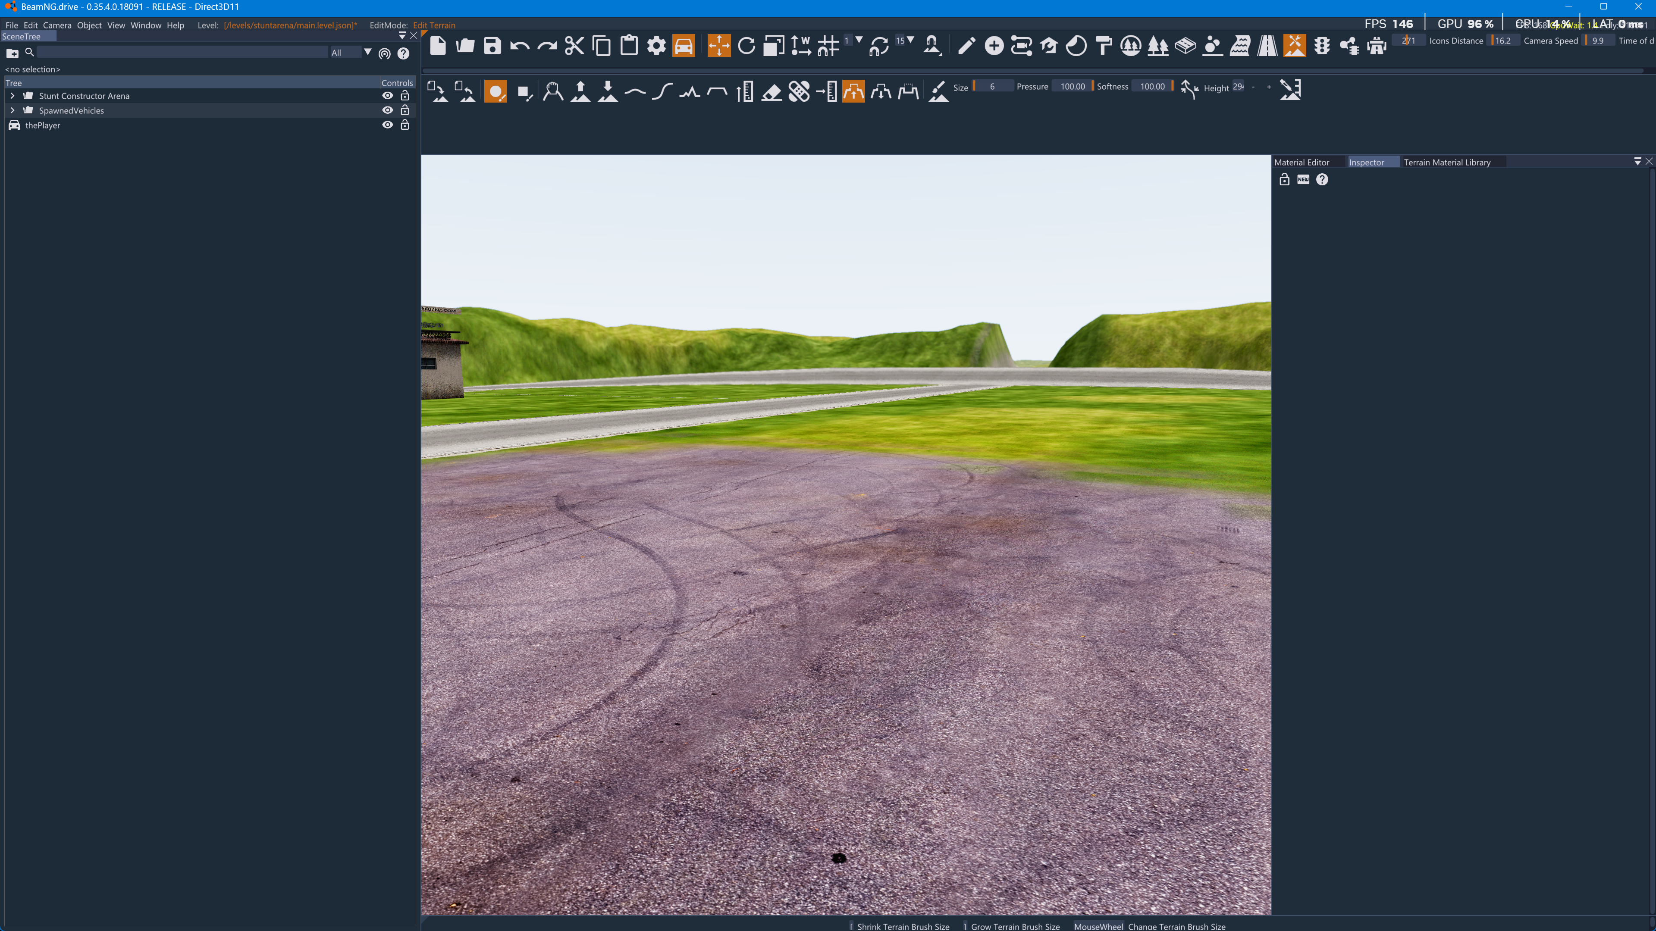
Task: Expand the SpawnedVehicles group
Action: (x=12, y=110)
